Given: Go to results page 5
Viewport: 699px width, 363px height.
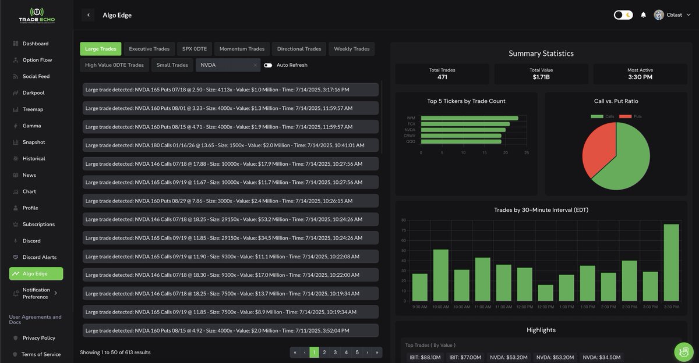Looking at the screenshot, I should pyautogui.click(x=356, y=352).
